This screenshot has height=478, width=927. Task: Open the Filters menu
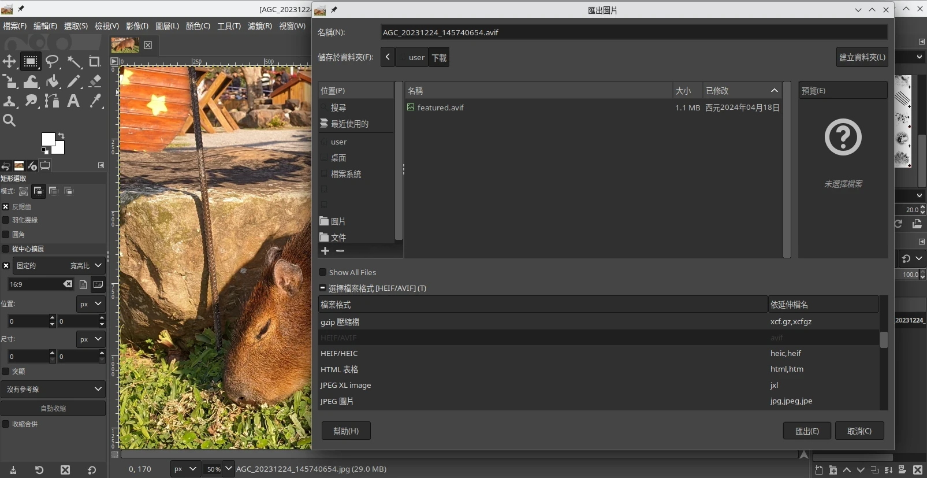click(x=259, y=26)
